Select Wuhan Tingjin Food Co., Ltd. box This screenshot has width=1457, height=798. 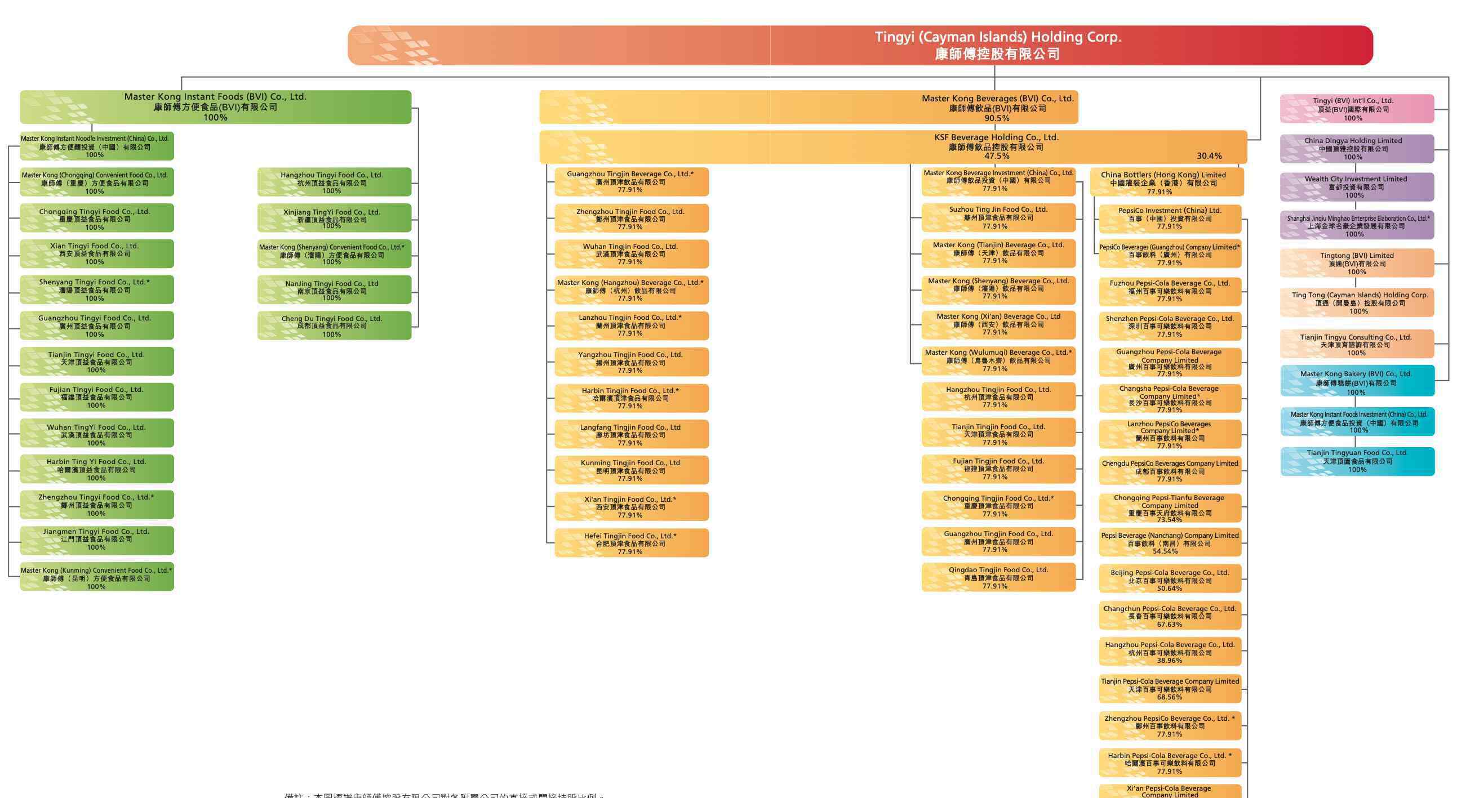[632, 254]
